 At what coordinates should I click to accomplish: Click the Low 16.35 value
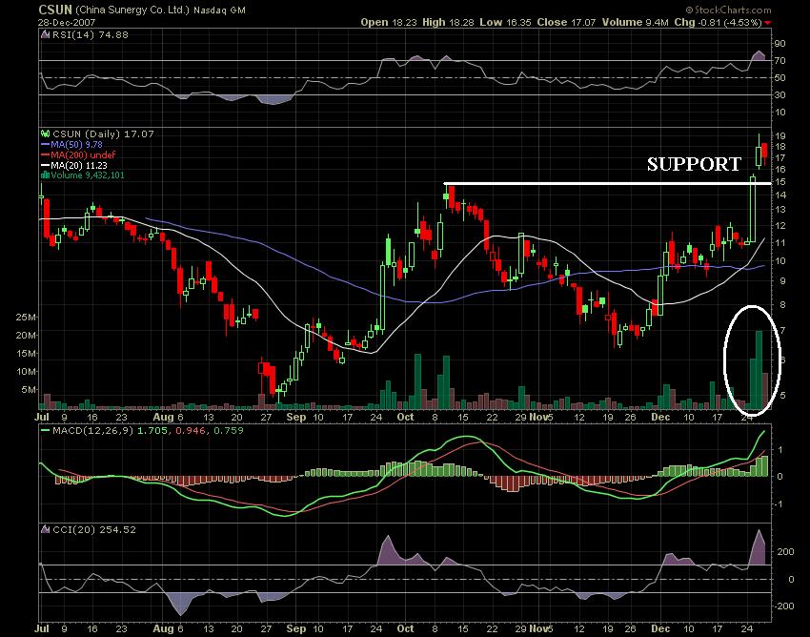505,22
